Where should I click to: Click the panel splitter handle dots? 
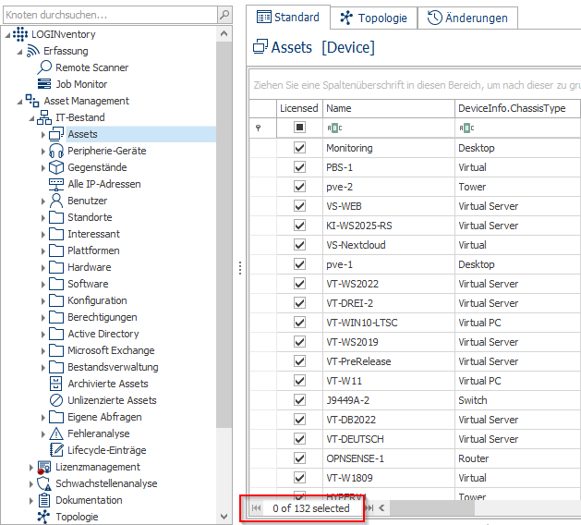click(x=240, y=268)
